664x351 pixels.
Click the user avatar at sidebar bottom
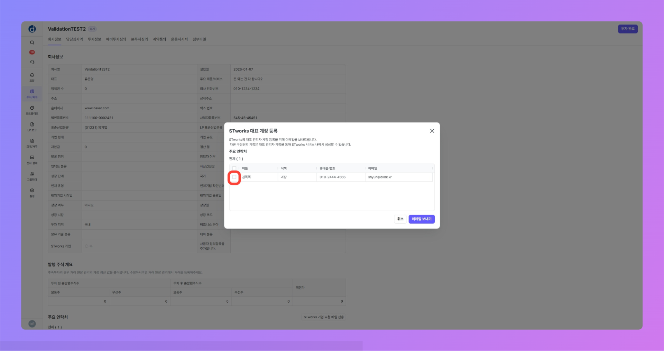point(32,324)
